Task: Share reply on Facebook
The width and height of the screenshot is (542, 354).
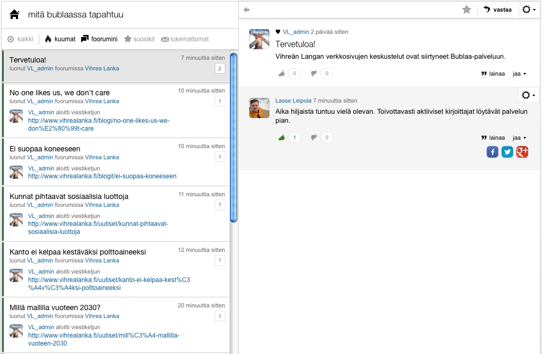Action: coord(493,152)
